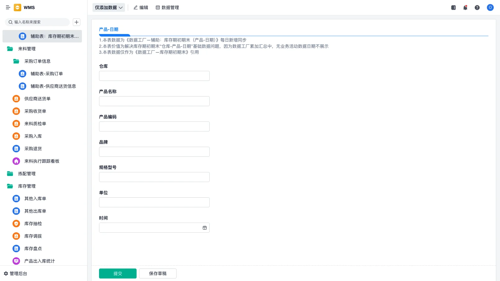Open the user avatar menu
The image size is (500, 281).
(490, 7)
